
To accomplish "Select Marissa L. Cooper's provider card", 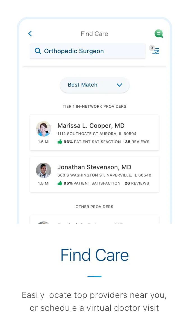I will pyautogui.click(x=94, y=133).
